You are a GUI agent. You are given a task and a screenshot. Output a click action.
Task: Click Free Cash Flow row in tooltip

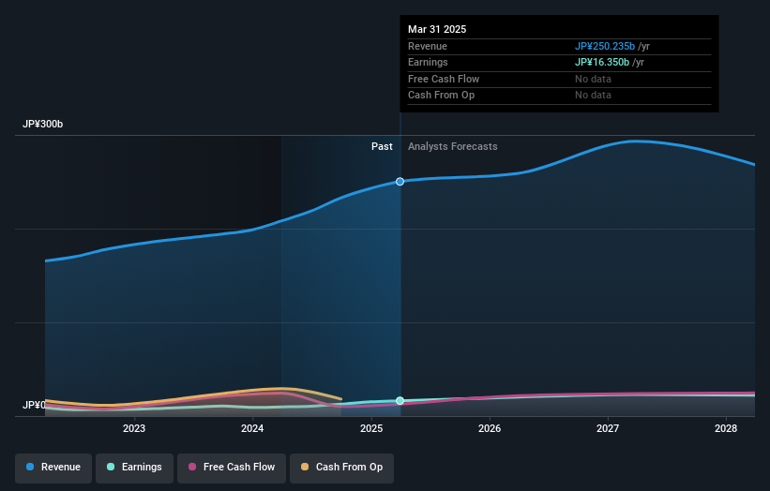[559, 79]
